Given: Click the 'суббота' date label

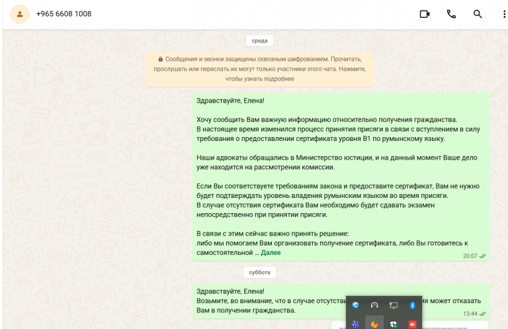Looking at the screenshot, I should (x=259, y=272).
